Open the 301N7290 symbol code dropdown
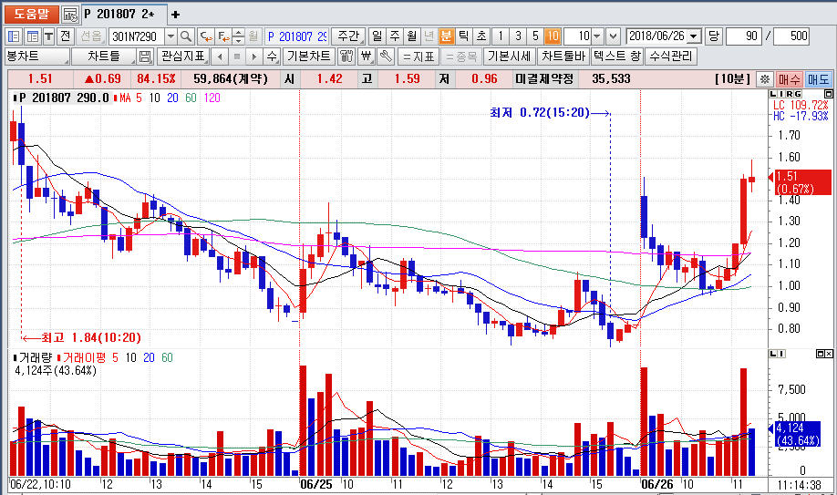This screenshot has height=495, width=837. 170,36
